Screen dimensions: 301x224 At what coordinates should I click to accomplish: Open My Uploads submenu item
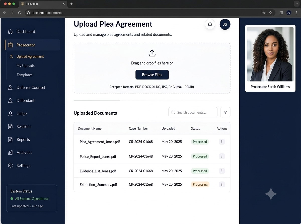pyautogui.click(x=26, y=66)
